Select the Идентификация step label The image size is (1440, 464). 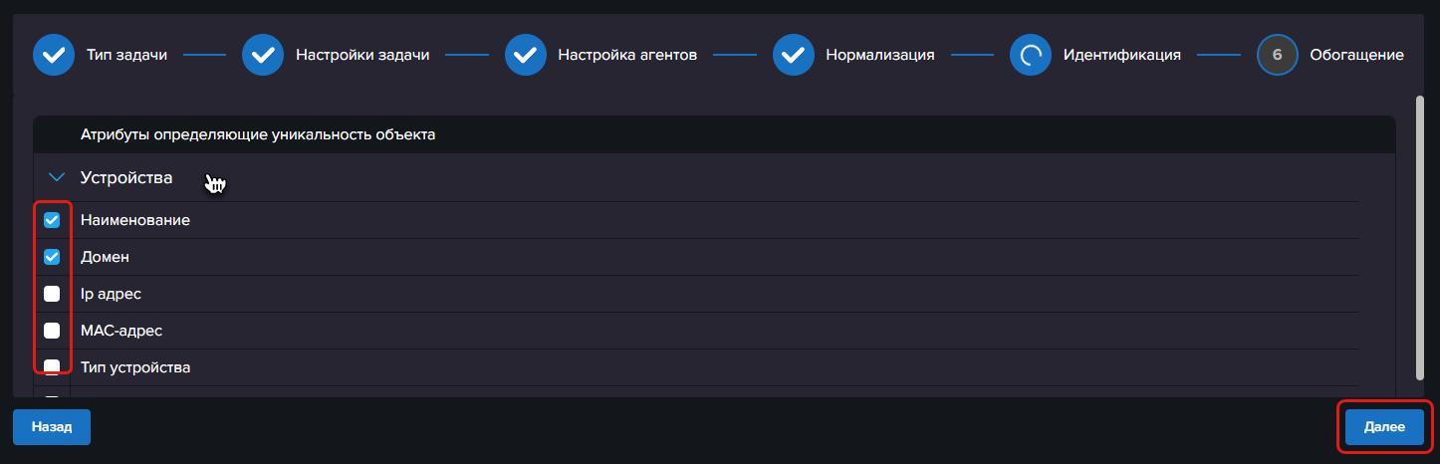tap(1121, 55)
